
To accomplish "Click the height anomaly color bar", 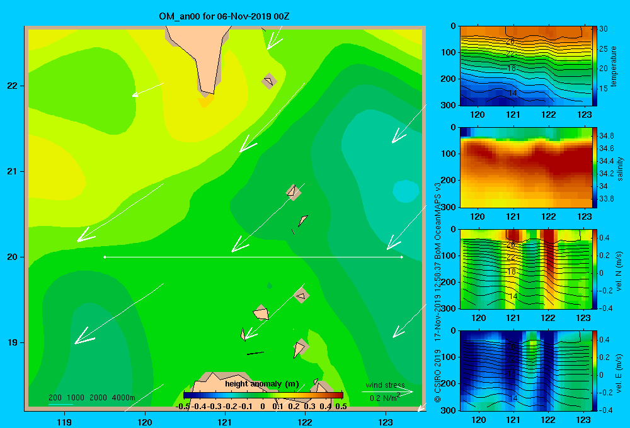I will coord(263,395).
